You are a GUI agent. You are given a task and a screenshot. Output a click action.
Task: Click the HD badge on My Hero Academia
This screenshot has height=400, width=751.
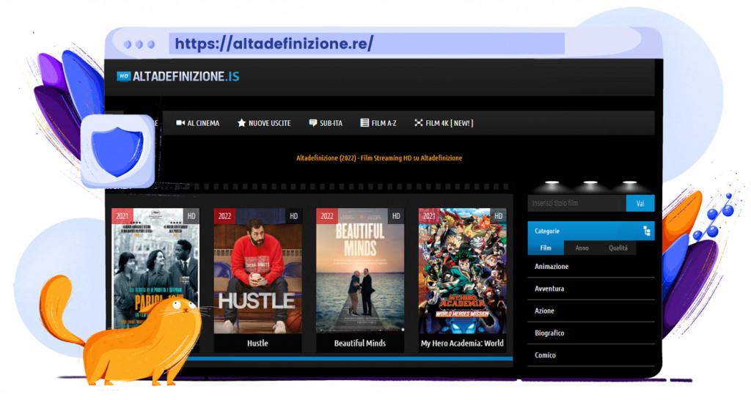498,216
